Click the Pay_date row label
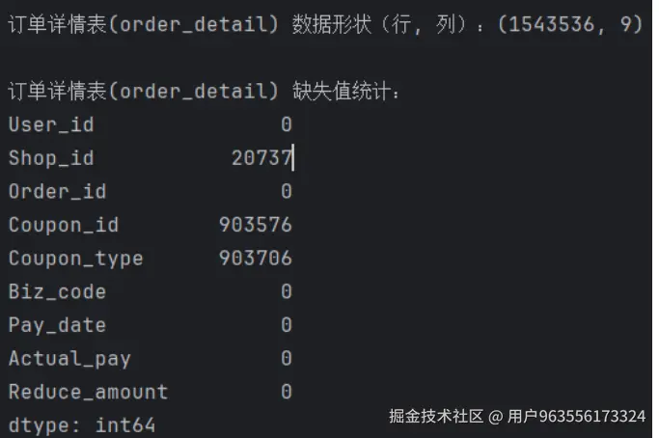 57,325
